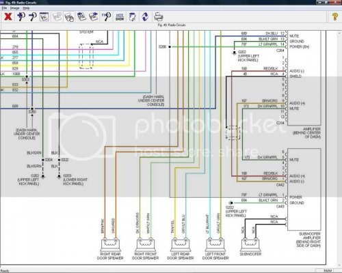Screen dimensions: 342x273
Task: Open the Image menu
Action: coord(14,8)
